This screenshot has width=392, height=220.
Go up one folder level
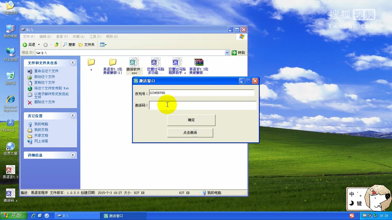[x=57, y=45]
